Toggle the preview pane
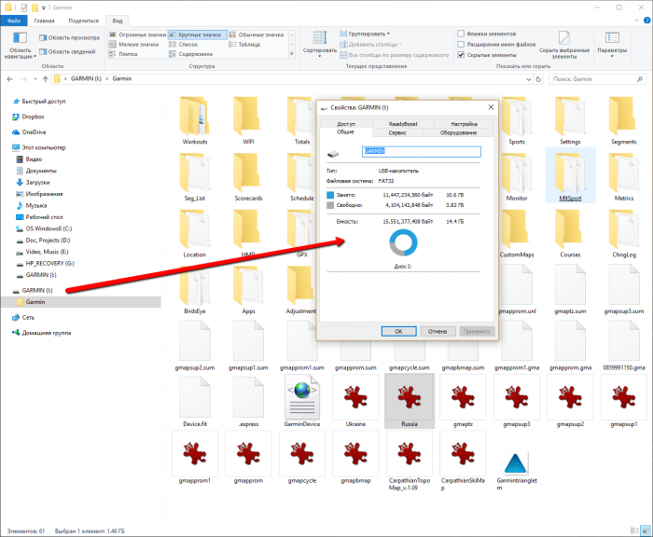Screen dimensions: 653x537 [x=69, y=37]
